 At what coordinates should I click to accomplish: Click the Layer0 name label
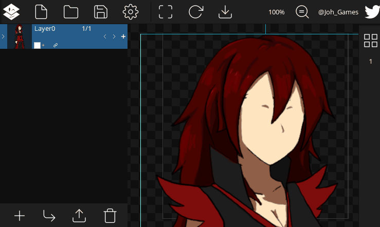coord(45,29)
